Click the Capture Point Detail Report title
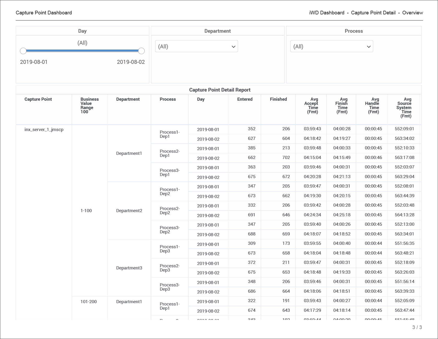This screenshot has width=438, height=339. 220,90
